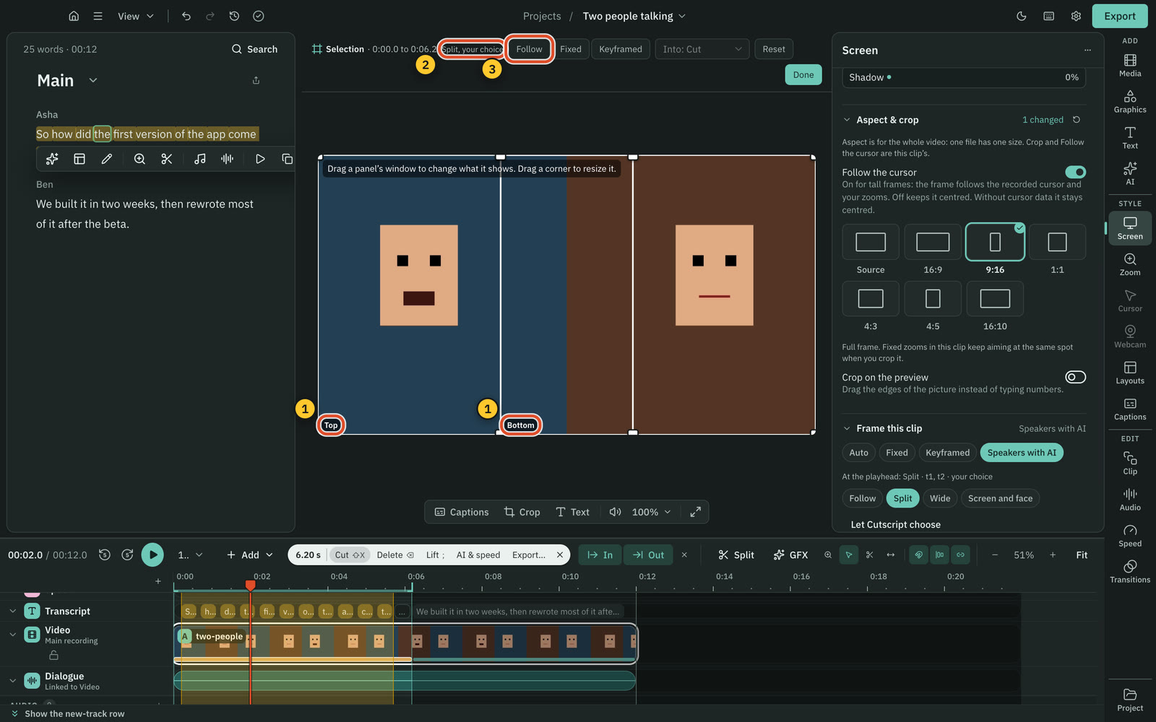1156x722 pixels.
Task: Open the Transitions panel
Action: 1130,571
